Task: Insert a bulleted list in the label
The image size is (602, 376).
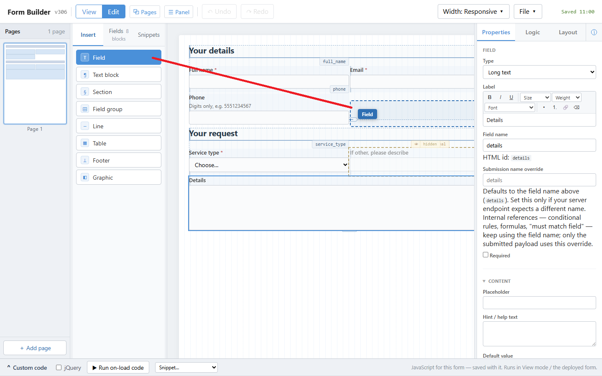Action: click(x=544, y=107)
